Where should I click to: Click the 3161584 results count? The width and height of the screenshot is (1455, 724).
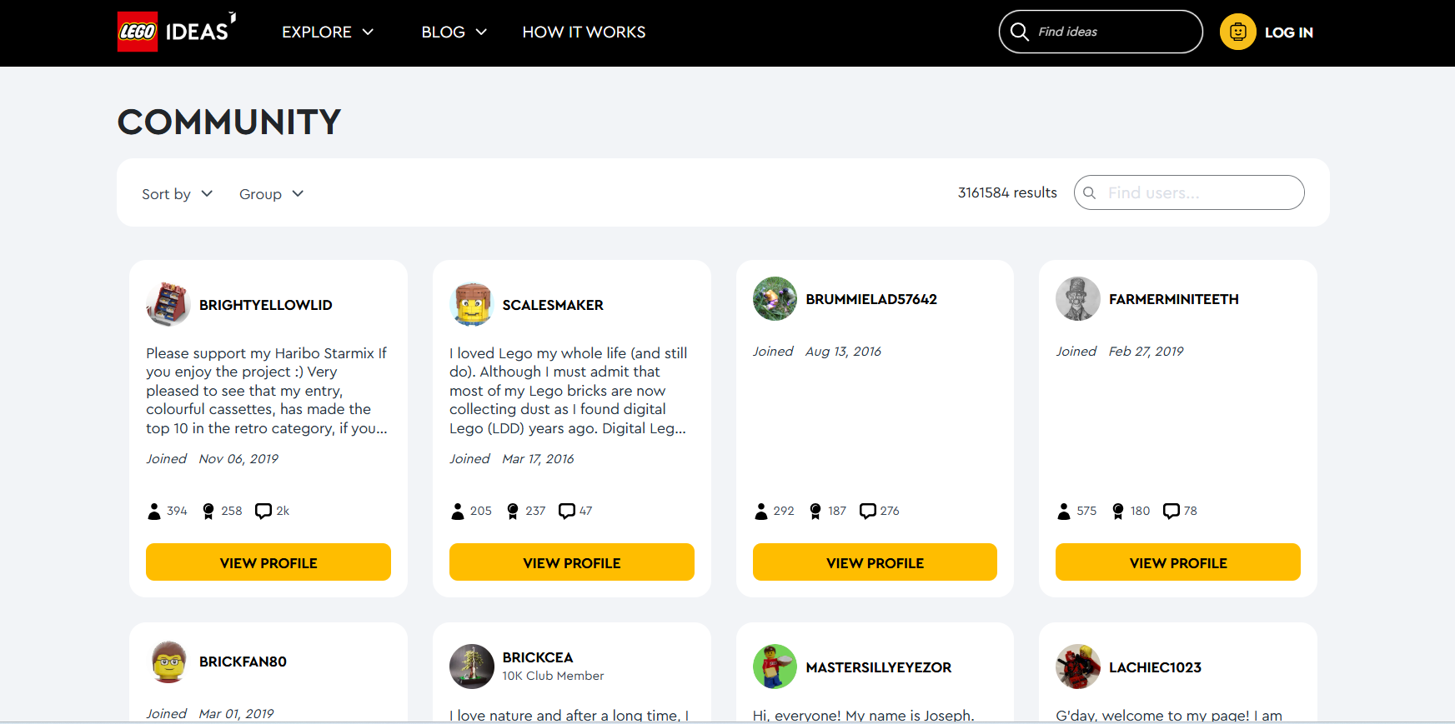tap(1007, 192)
